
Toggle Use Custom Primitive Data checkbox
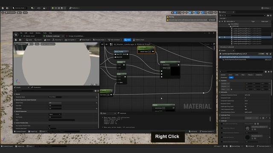[x=49, y=126]
